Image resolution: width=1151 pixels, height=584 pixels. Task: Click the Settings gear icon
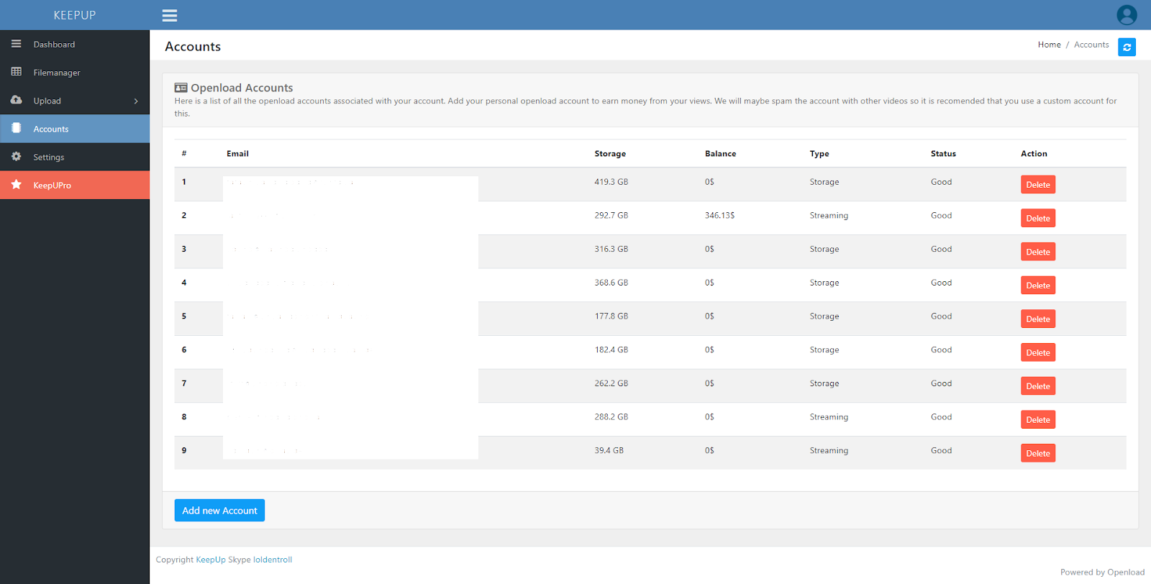[16, 157]
